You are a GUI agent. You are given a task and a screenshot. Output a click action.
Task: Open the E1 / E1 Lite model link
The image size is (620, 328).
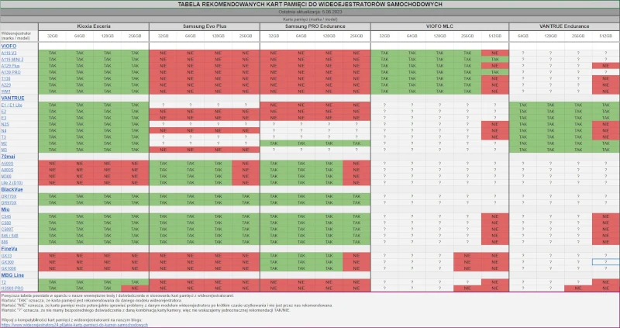[x=12, y=105]
